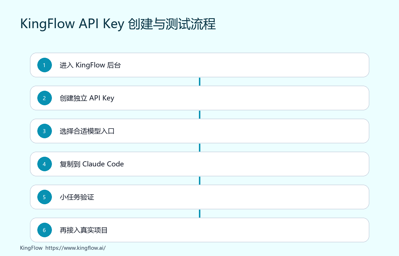Screen dimensions: 399x256
Task: Click the step 5 number circle
Action: tap(44, 197)
